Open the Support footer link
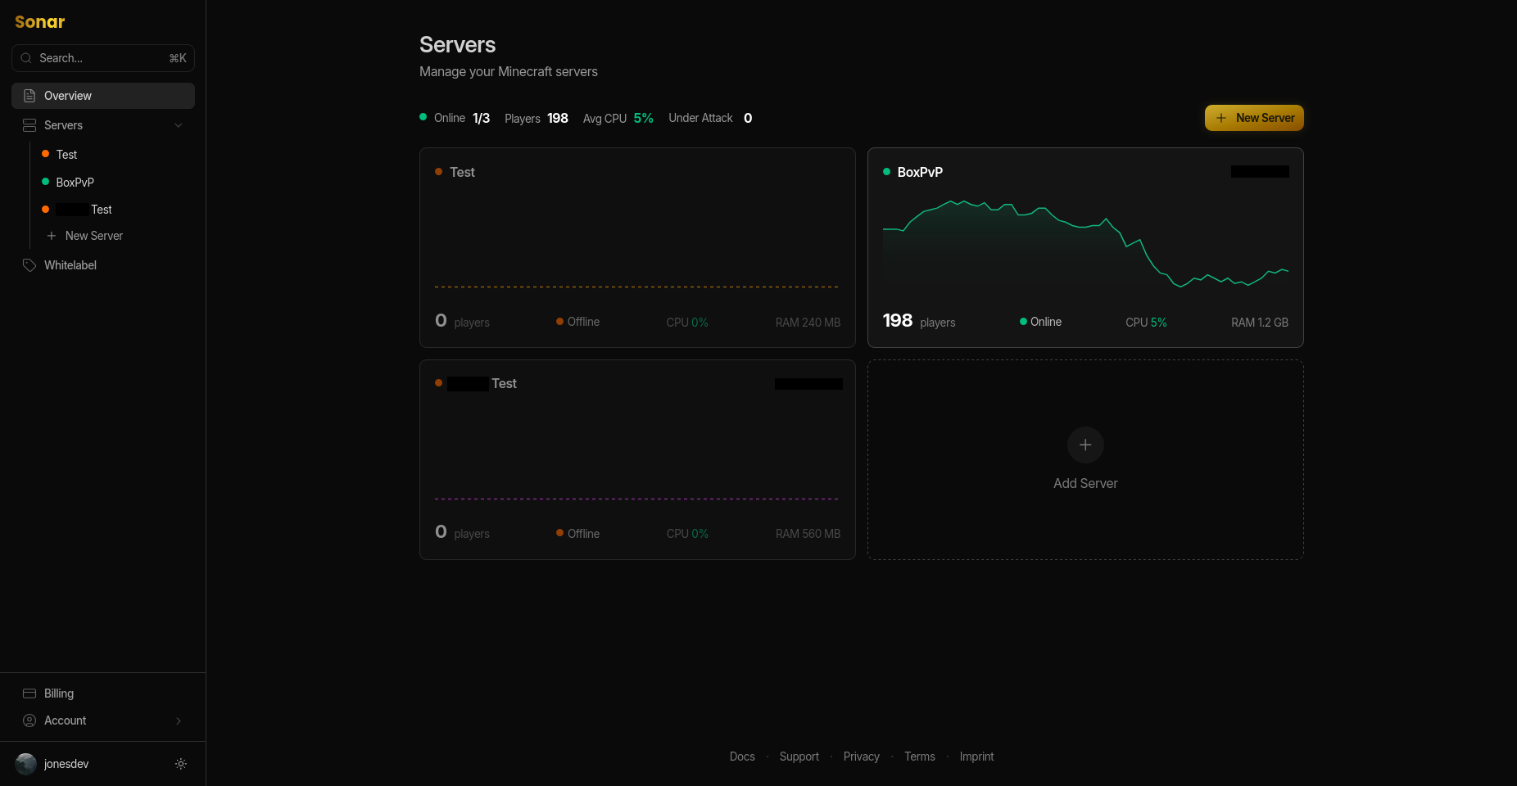 (799, 757)
